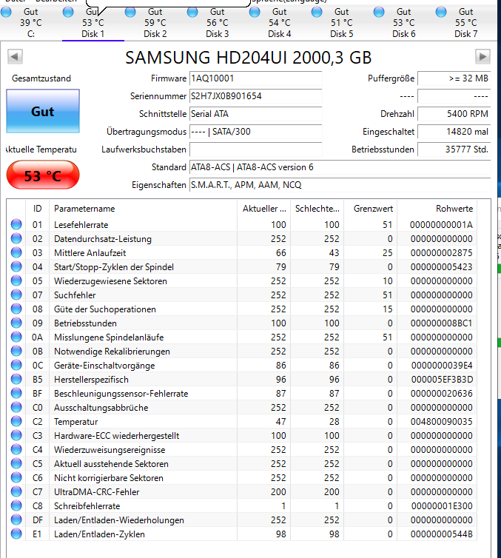
Task: Click status icon of Betriebsstunden attribute row
Action: point(16,323)
